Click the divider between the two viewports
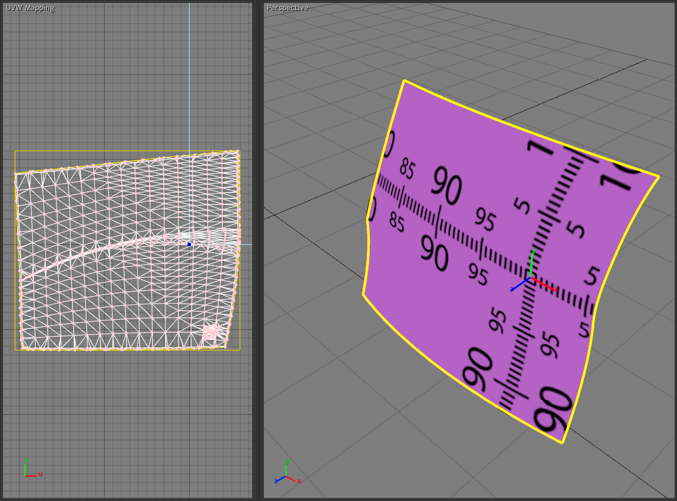Image resolution: width=677 pixels, height=501 pixels. pyautogui.click(x=258, y=250)
